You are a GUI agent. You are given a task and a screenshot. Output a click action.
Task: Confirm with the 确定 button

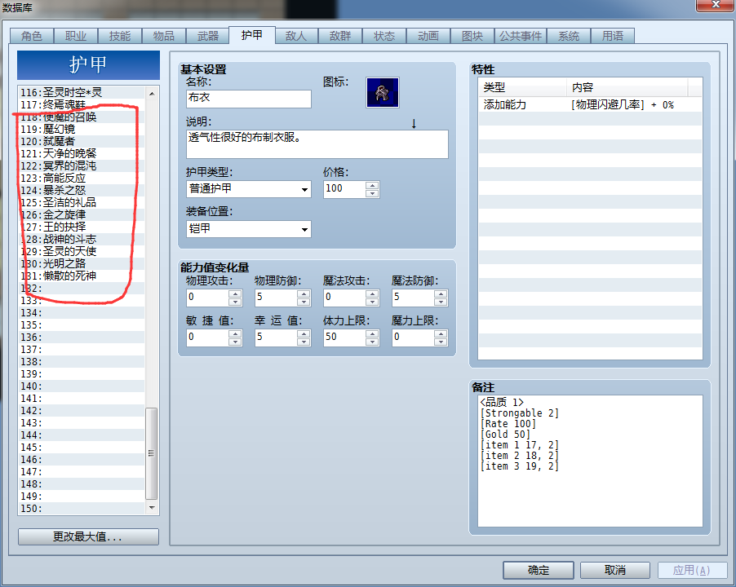(539, 570)
